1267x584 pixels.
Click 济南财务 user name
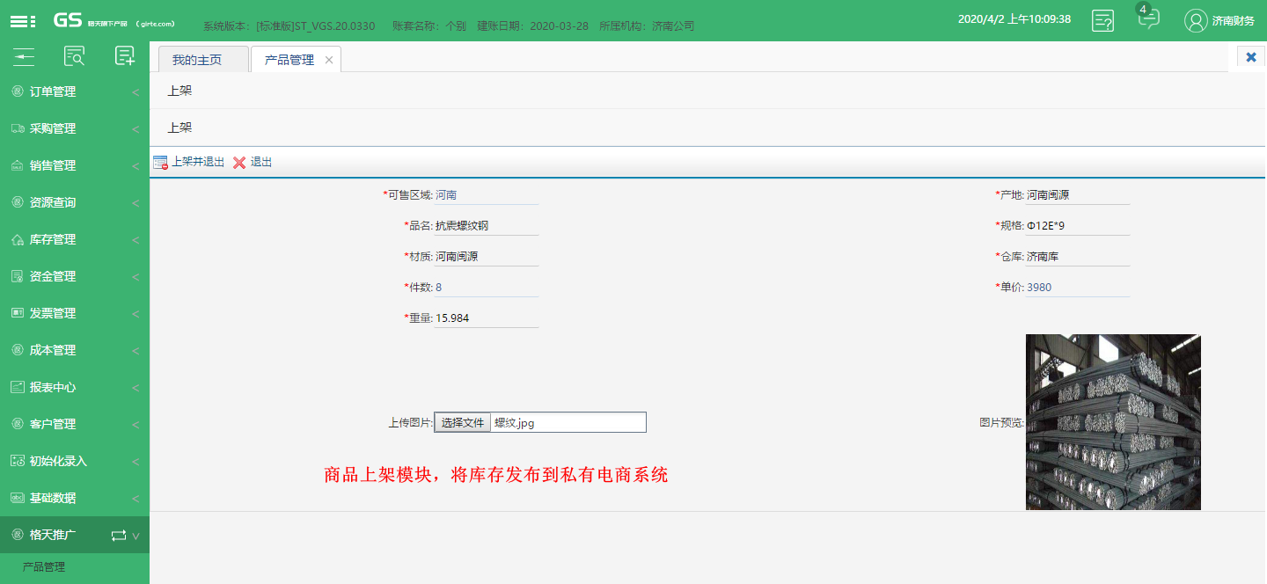point(1234,21)
